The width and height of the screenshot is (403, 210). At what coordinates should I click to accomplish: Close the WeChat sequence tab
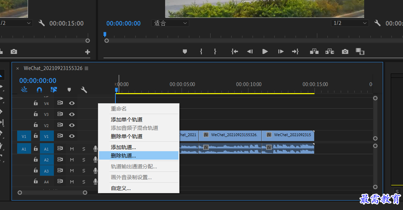17,68
